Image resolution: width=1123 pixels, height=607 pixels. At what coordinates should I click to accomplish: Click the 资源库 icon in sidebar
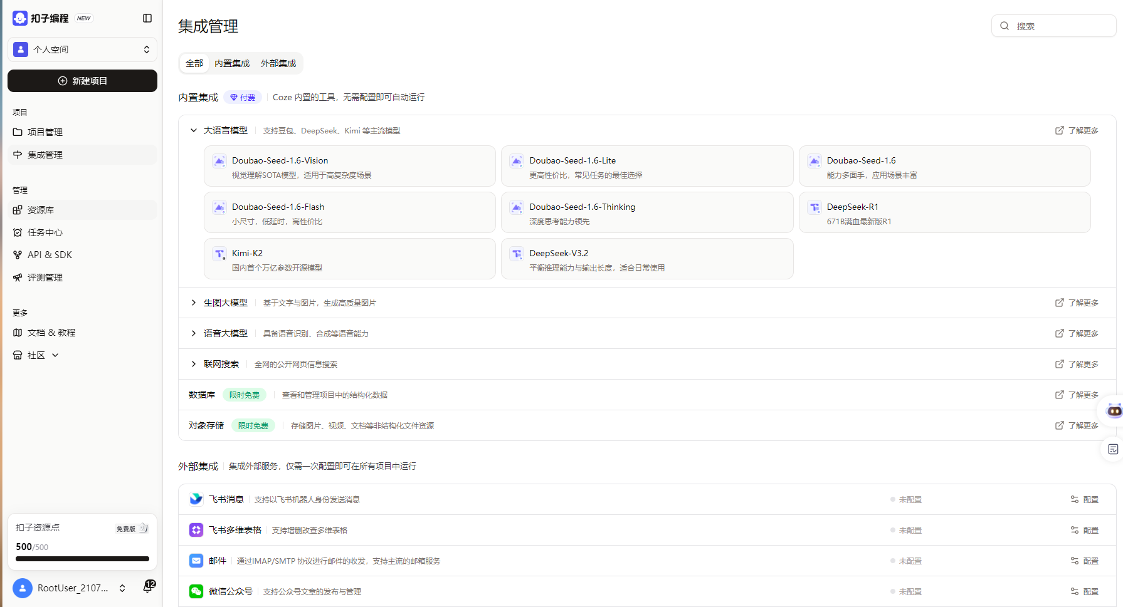click(x=18, y=210)
